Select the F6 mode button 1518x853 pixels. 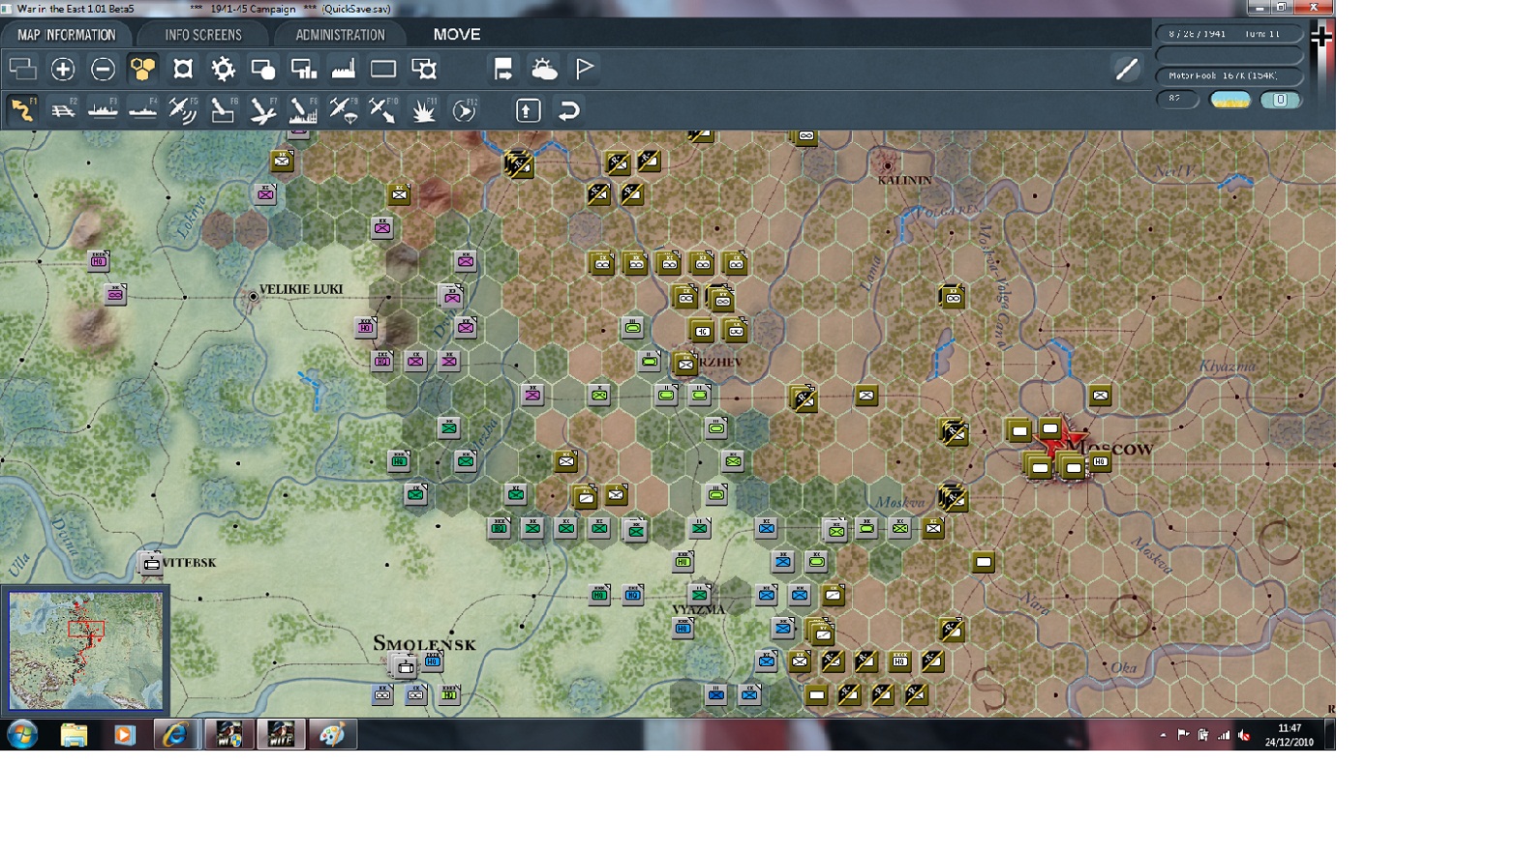pyautogui.click(x=223, y=110)
